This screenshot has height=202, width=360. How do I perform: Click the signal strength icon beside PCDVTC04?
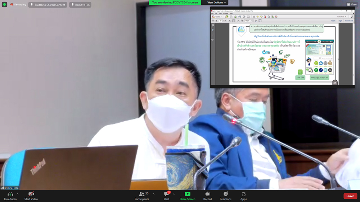(x=3, y=188)
